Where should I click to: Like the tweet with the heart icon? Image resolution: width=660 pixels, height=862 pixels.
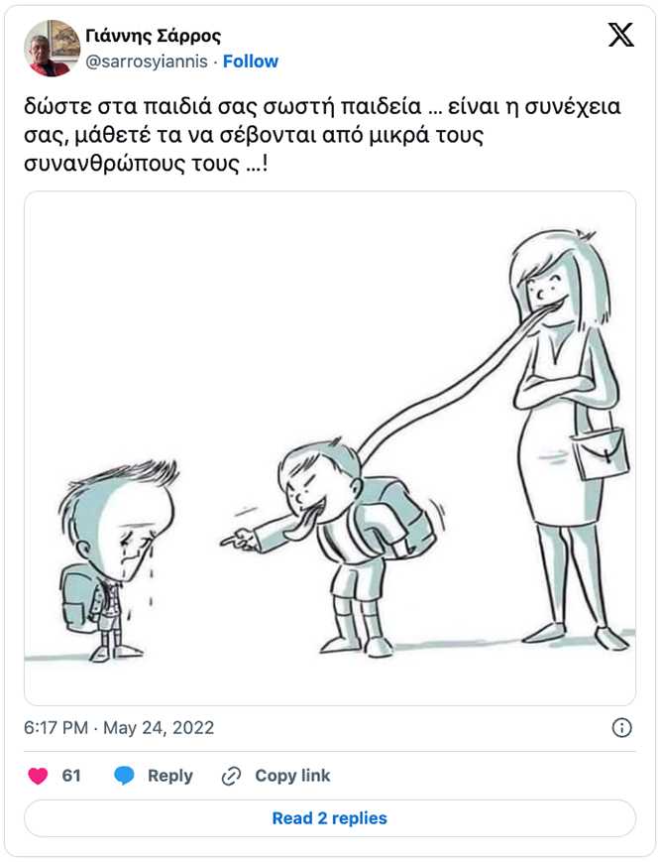(38, 776)
